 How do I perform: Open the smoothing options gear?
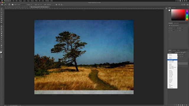[56, 5]
